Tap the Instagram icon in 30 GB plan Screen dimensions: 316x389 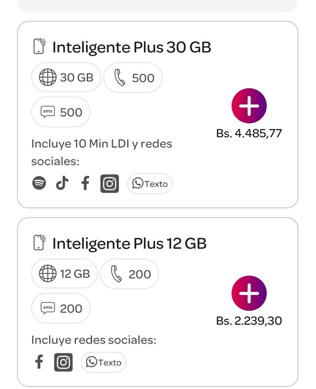pyautogui.click(x=110, y=184)
